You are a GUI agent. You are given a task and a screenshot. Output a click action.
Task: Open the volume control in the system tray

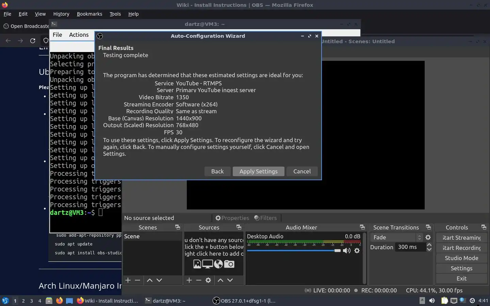[432, 301]
